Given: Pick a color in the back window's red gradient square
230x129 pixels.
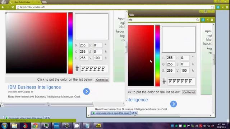Looking at the screenshot, I should tap(141, 56).
